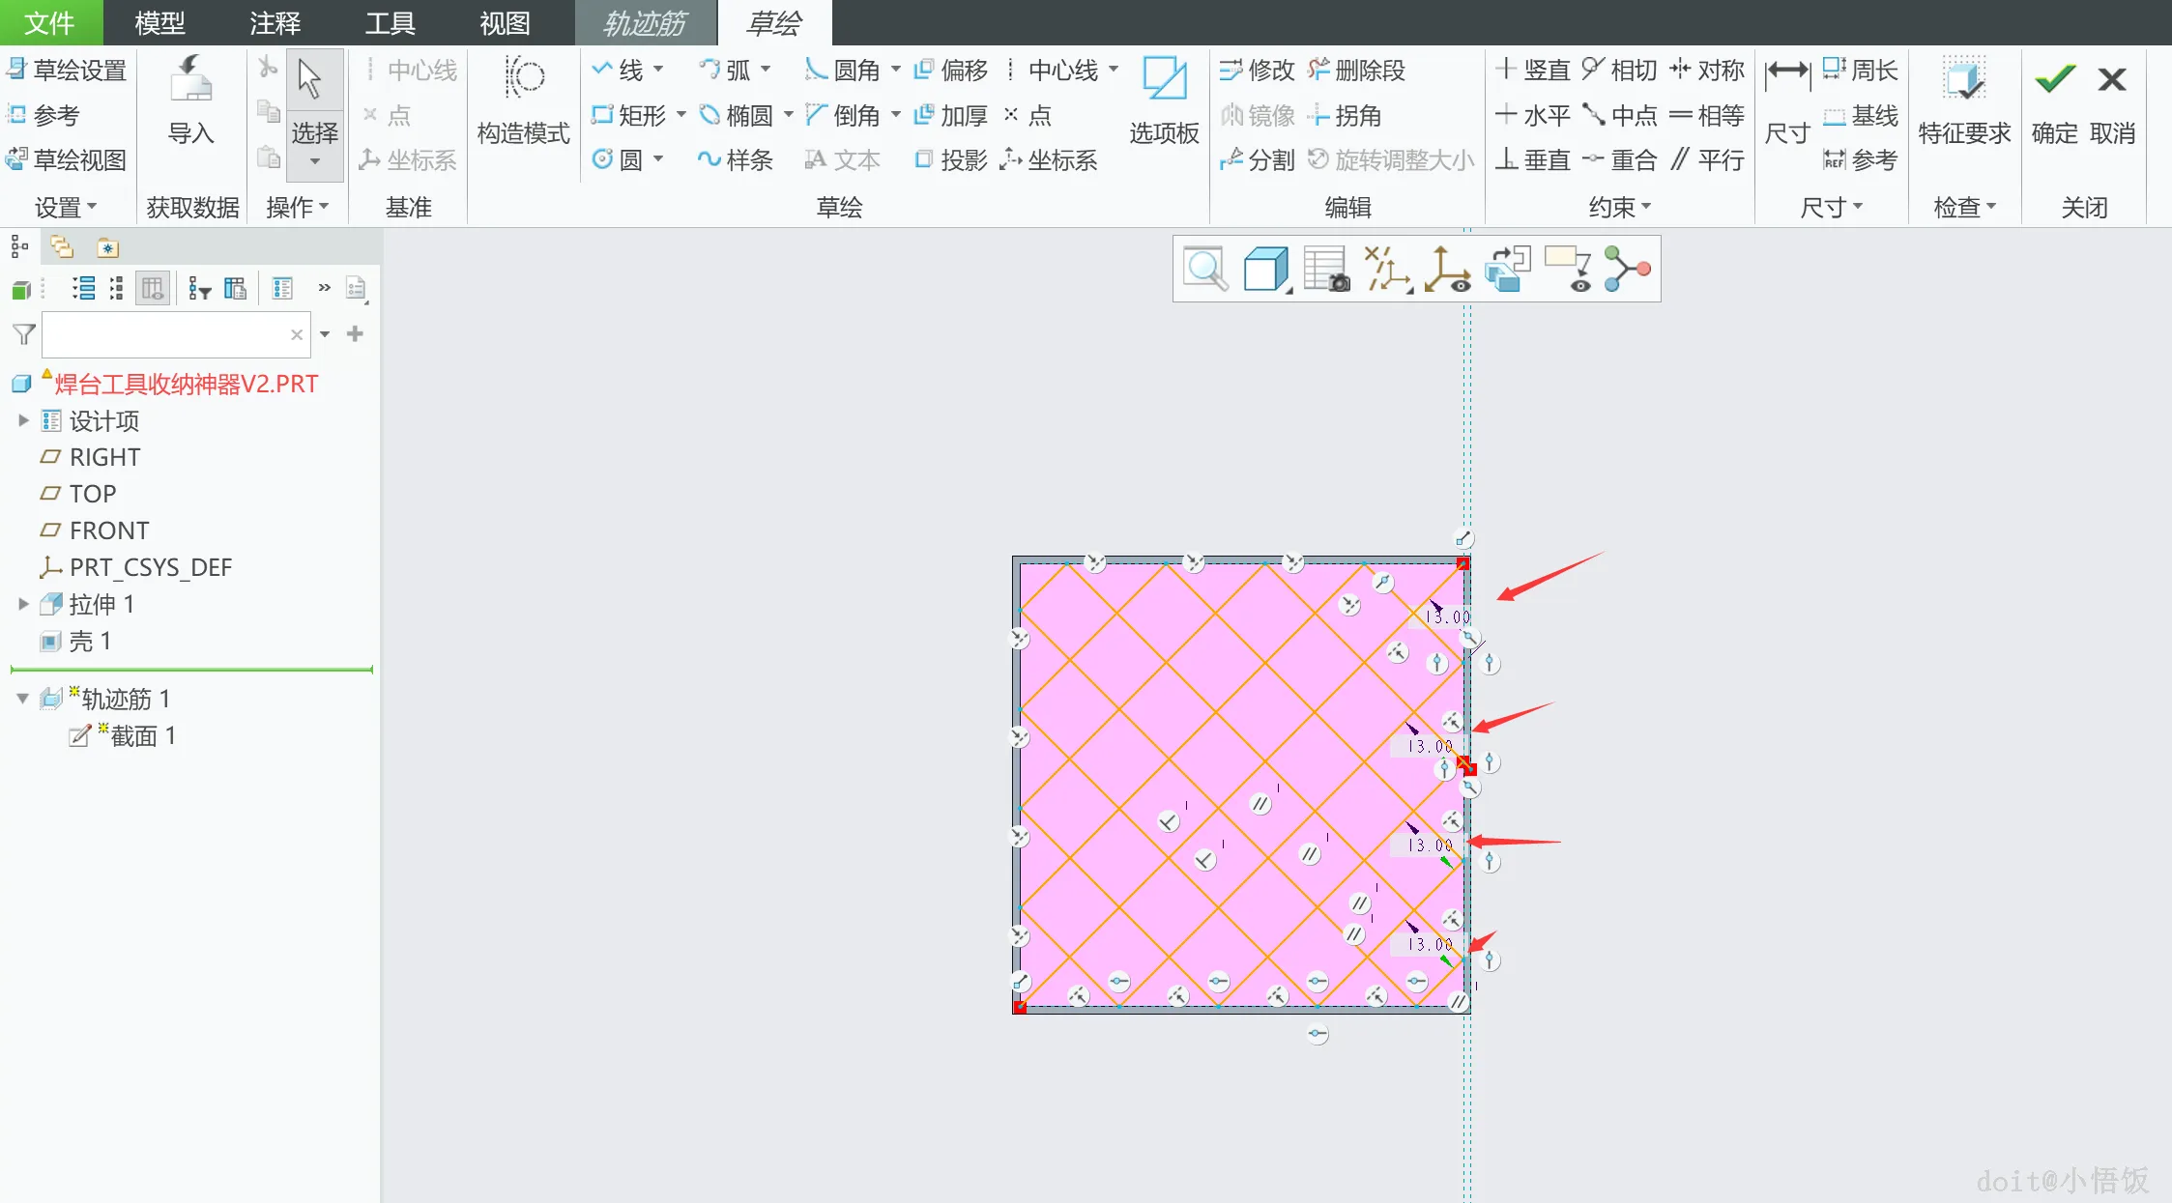This screenshot has height=1203, width=2172.
Task: Click the model tree filter search field
Action: (x=164, y=334)
